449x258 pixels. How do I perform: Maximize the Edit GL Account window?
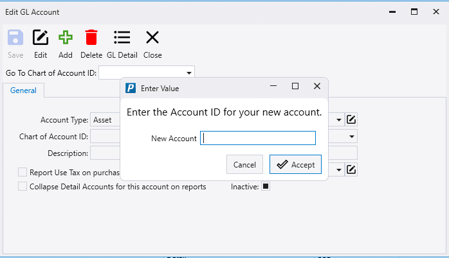414,12
